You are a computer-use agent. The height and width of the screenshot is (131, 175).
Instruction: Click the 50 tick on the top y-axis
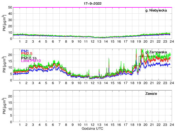click(10, 7)
